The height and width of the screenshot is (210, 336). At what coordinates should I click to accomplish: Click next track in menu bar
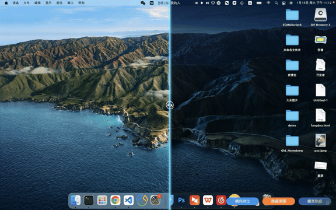(x=207, y=3)
